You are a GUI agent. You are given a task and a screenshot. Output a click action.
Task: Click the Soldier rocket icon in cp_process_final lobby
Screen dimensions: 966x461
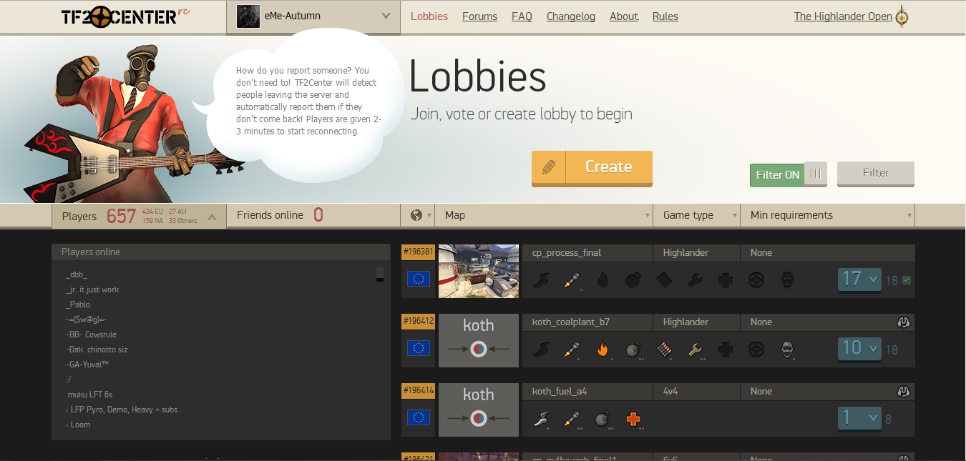pos(570,280)
